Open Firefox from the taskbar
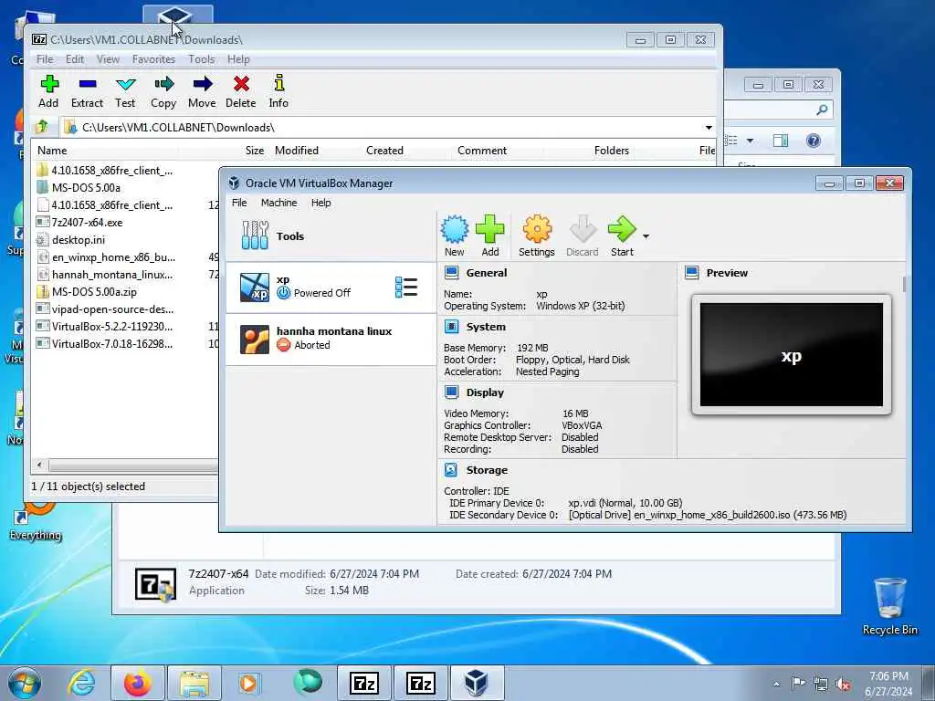This screenshot has height=701, width=935. 137,683
